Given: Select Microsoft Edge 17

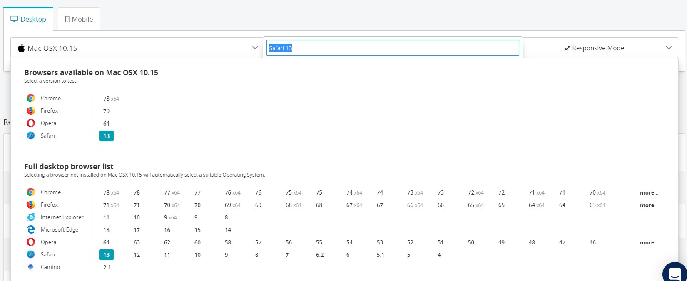Looking at the screenshot, I should point(137,230).
